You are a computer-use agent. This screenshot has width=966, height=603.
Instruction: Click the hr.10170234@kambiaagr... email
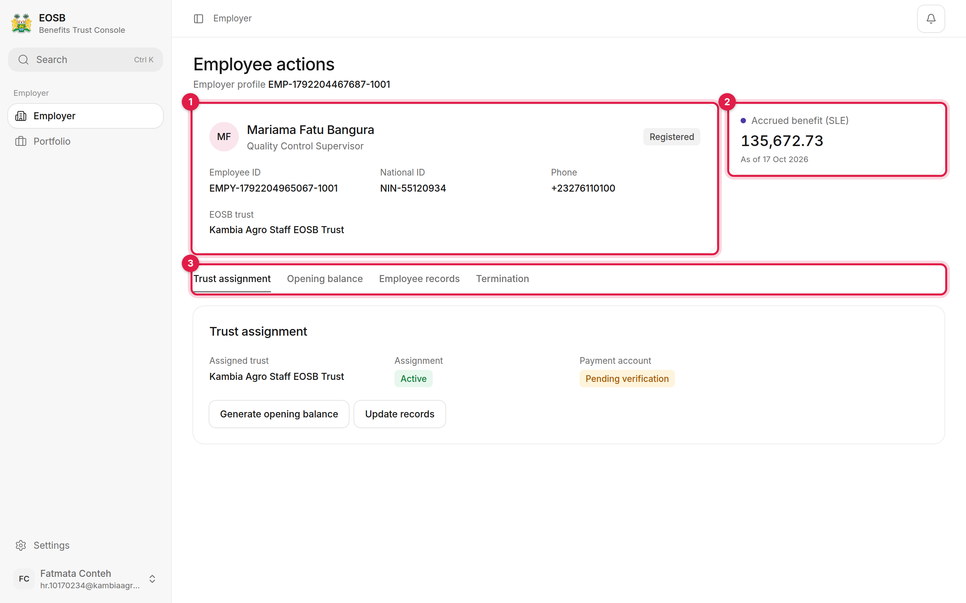coord(90,586)
